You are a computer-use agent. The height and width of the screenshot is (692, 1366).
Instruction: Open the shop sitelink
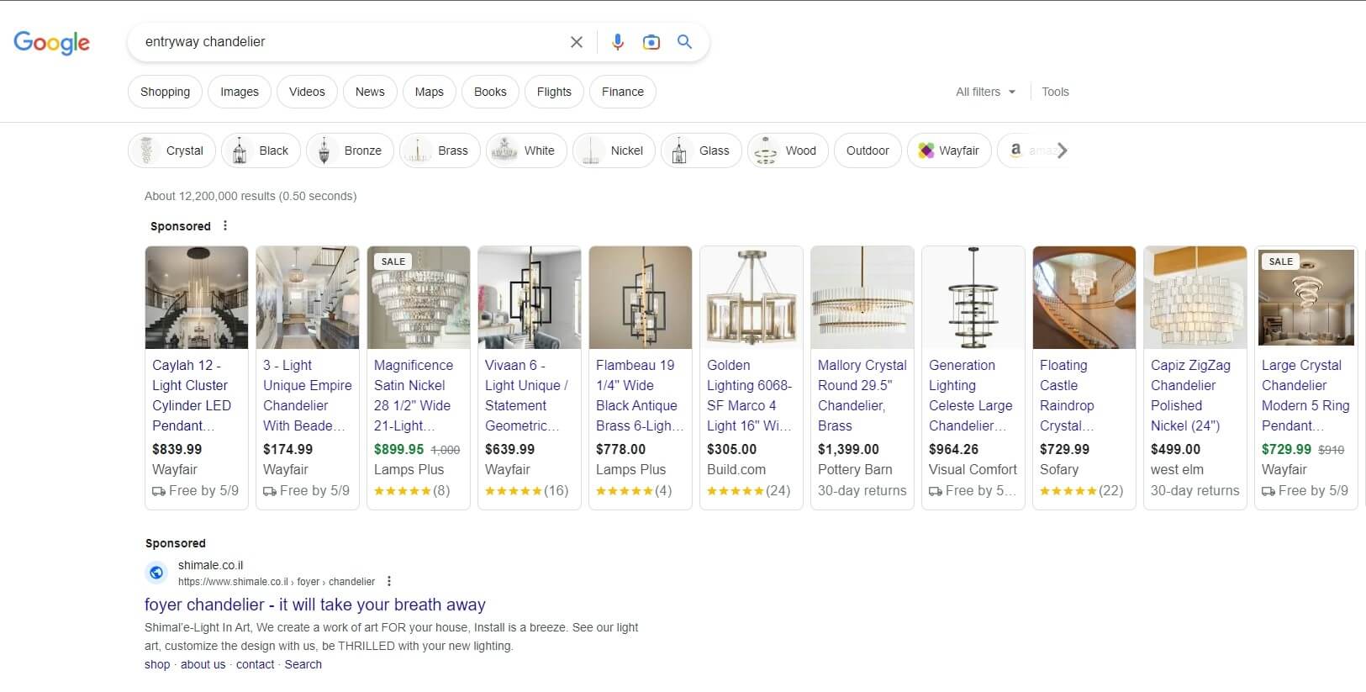(157, 664)
